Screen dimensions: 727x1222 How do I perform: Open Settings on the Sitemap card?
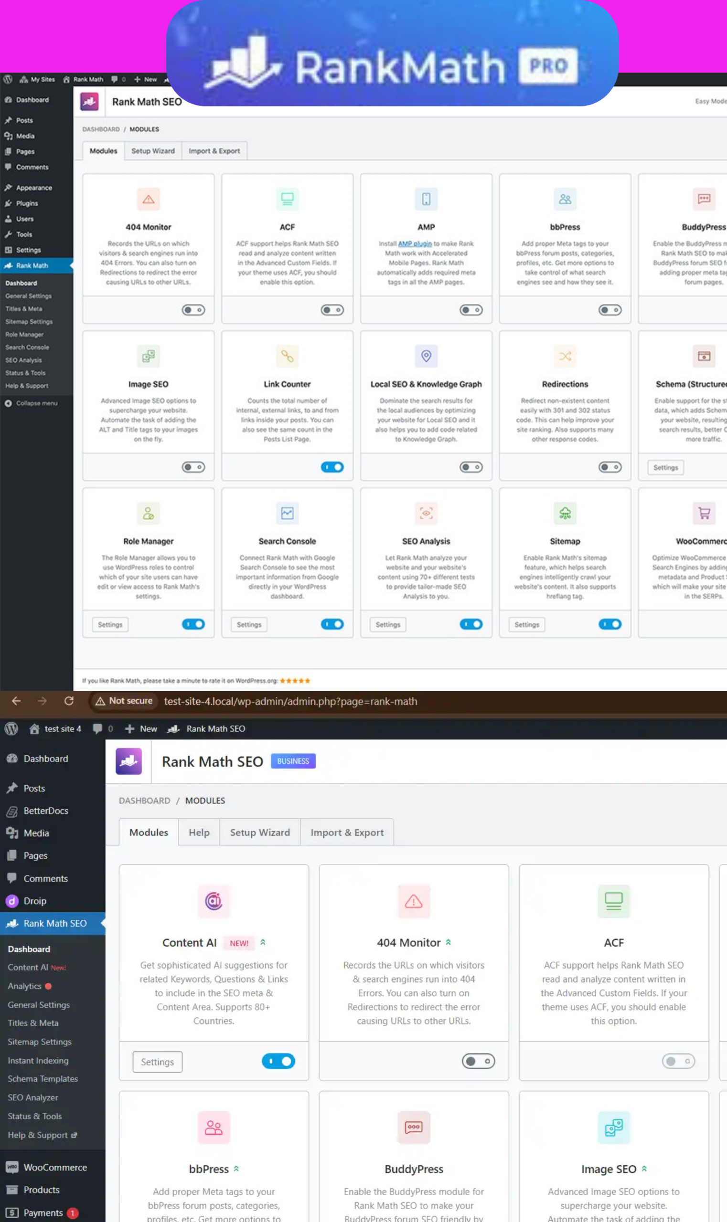click(527, 625)
